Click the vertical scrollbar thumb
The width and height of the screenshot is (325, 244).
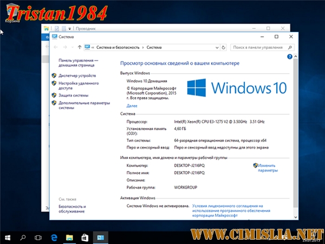296,133
